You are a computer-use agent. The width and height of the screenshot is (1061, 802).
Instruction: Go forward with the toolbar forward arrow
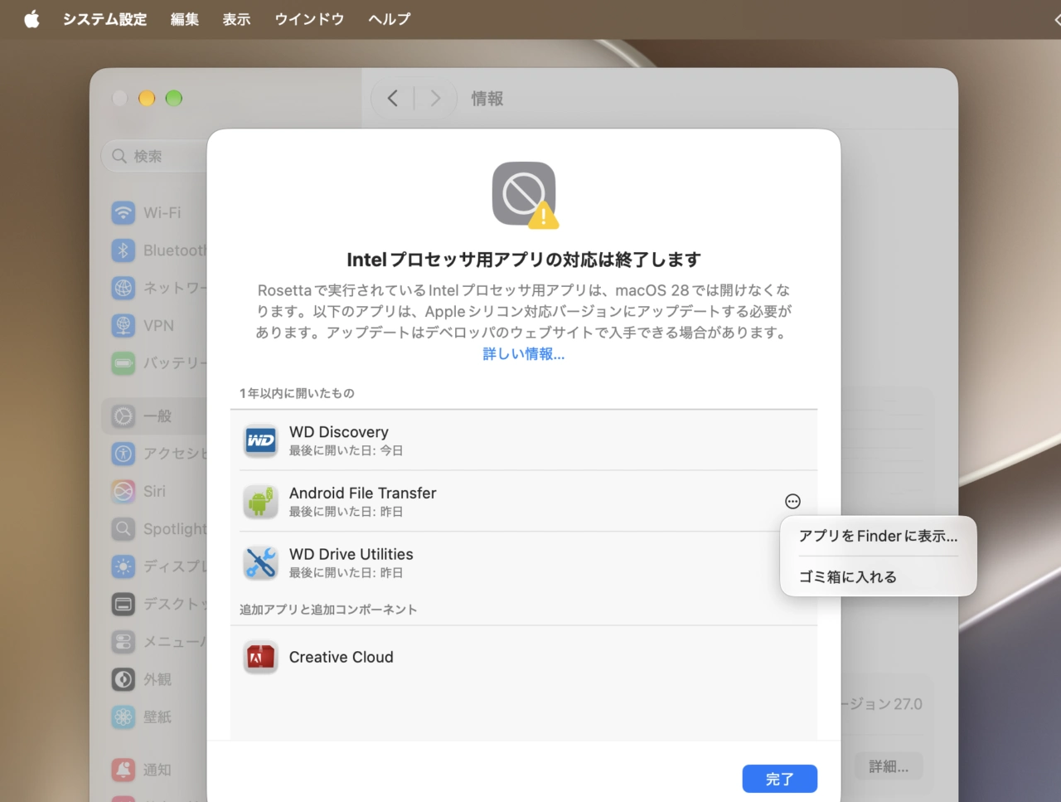point(435,99)
